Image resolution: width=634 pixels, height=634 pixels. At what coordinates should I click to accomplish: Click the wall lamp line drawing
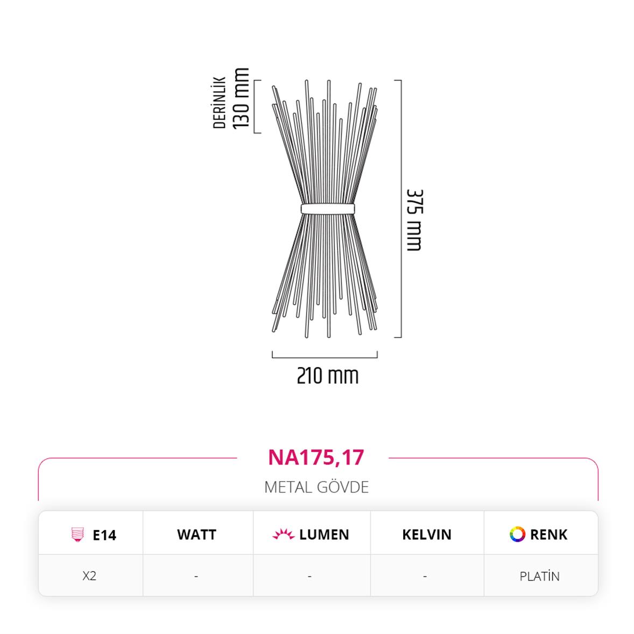325,209
